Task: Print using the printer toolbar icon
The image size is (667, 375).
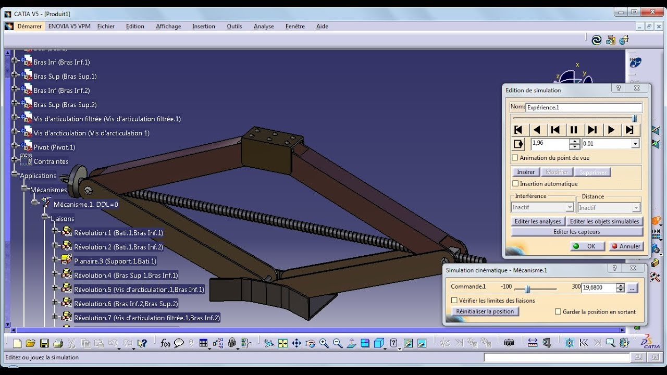Action: pos(58,343)
